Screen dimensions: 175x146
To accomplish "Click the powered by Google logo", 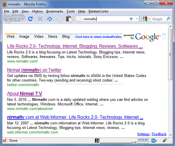I will coord(142,37).
